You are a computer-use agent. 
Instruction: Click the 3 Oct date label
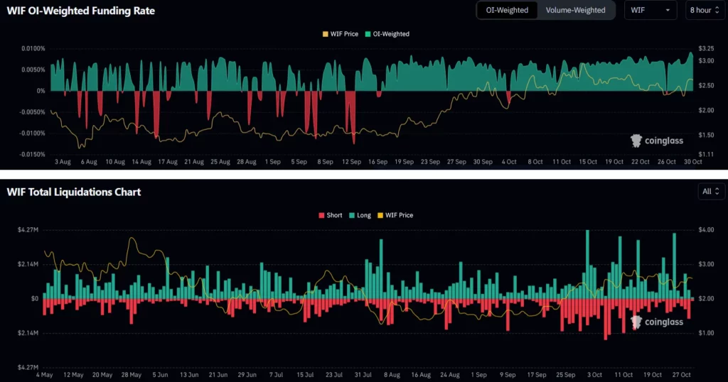click(595, 375)
